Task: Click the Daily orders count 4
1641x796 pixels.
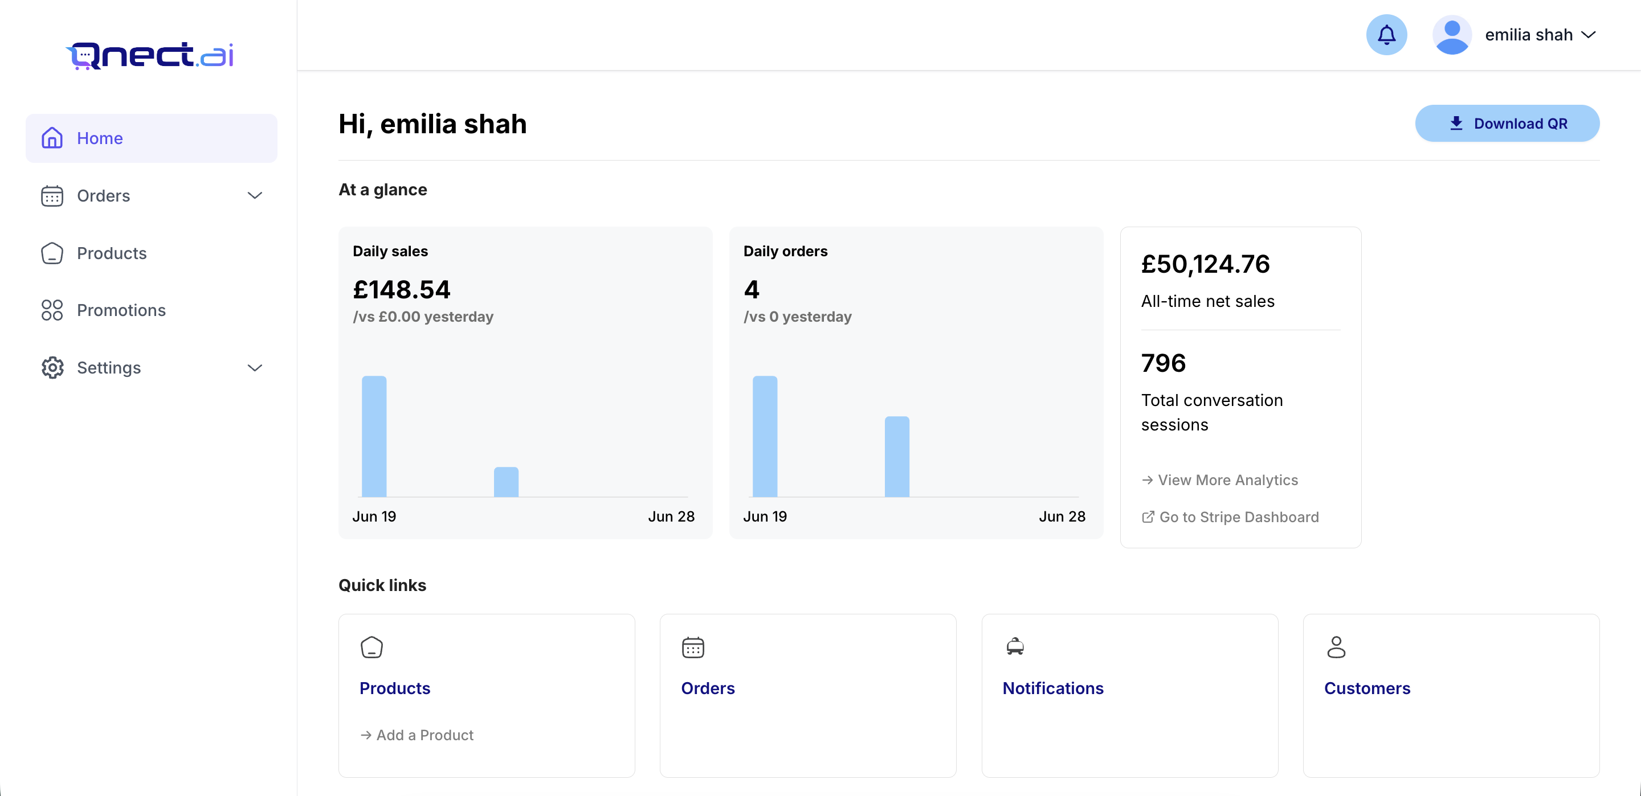Action: 752,290
